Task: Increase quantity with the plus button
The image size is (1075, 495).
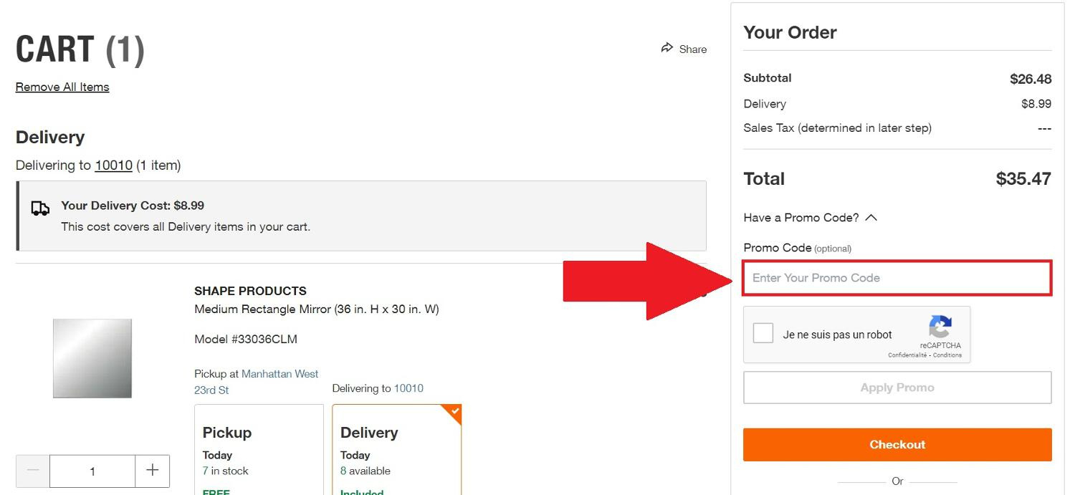Action: tap(152, 471)
